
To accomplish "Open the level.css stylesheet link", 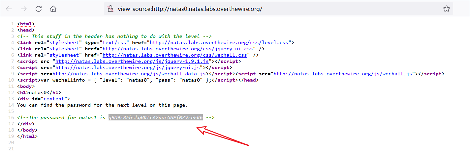I will pyautogui.click(x=219, y=42).
